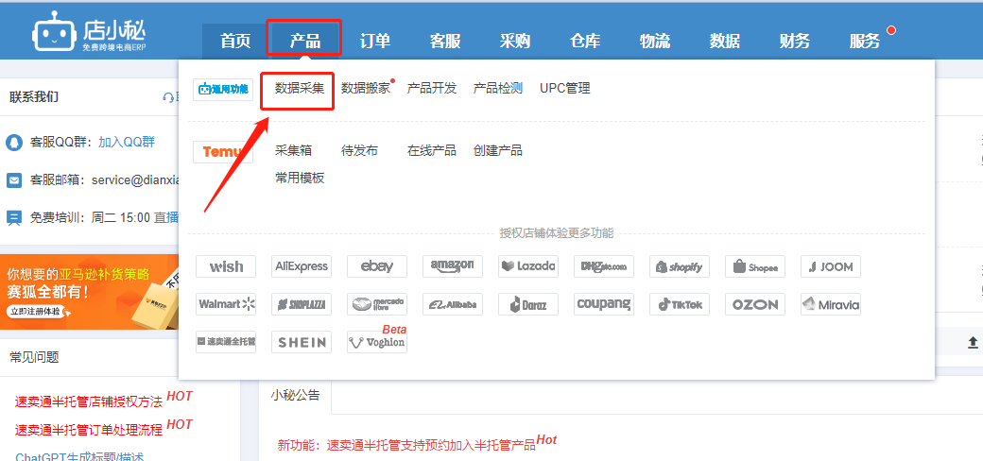
Task: Click the 赛狐 Amazon replenishment banner
Action: 89,292
